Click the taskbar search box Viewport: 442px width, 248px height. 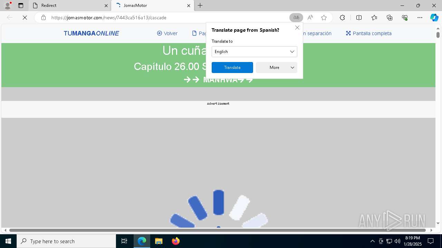[66, 241]
